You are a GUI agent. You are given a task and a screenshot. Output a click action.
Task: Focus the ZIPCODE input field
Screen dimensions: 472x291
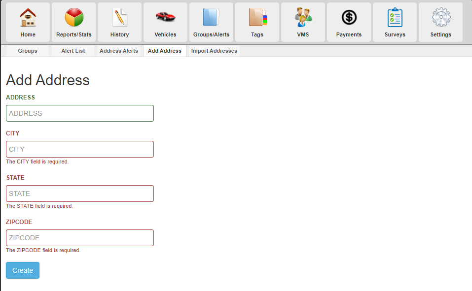tap(80, 238)
